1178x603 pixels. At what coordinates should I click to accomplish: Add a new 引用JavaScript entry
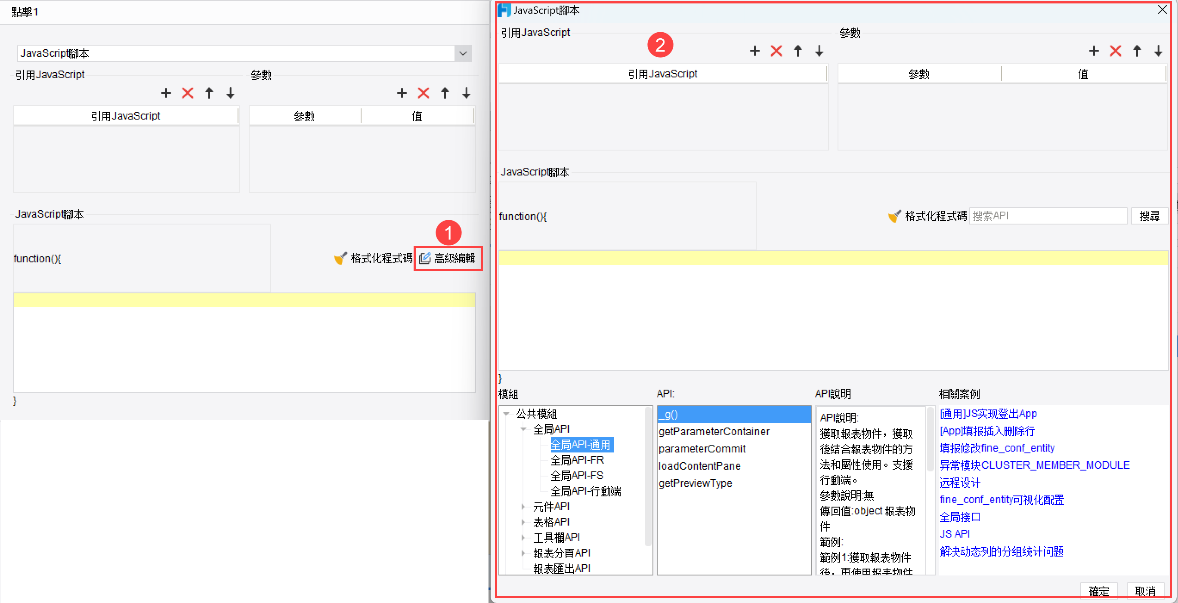(x=754, y=51)
